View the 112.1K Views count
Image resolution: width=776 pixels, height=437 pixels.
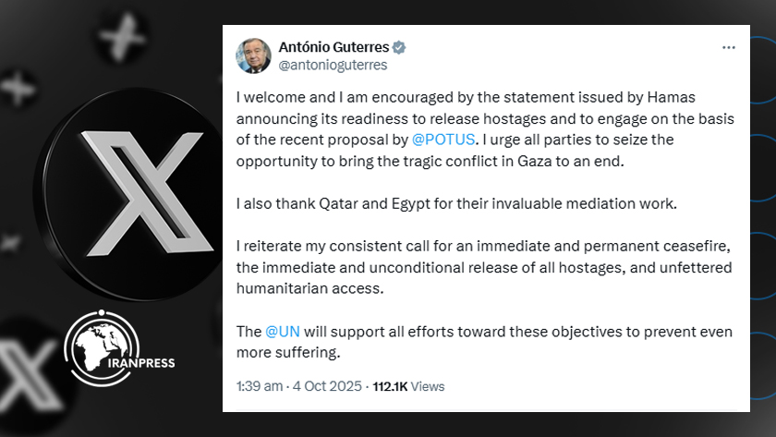pyautogui.click(x=407, y=386)
